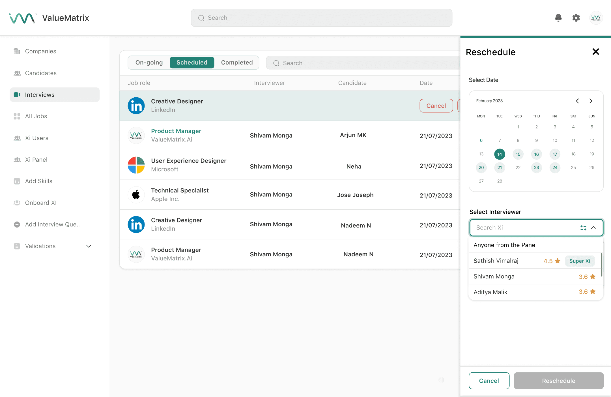Choose Anyone from the Panel option
The height and width of the screenshot is (397, 611).
point(505,245)
